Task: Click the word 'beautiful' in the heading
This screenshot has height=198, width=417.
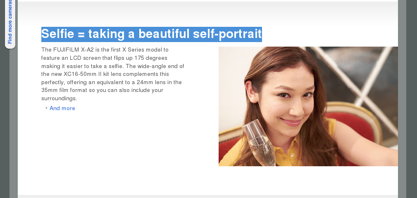Action: pos(164,34)
